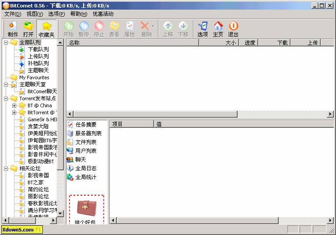Open the 视图(V) menu

click(x=35, y=14)
